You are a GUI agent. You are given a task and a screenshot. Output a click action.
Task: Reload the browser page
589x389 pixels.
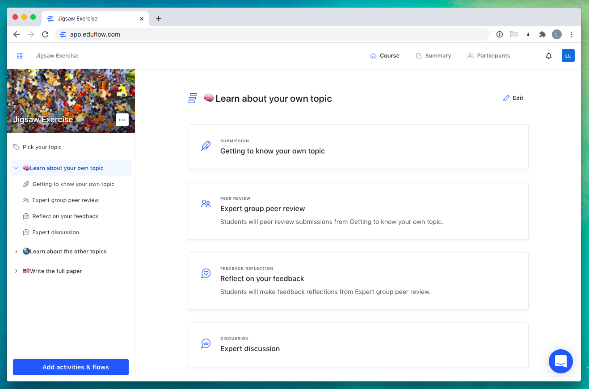45,34
